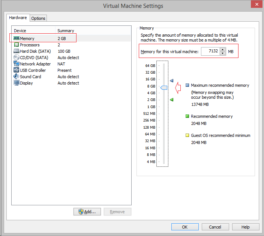
Task: Click the blue square Maximum recommended memory legend icon
Action: coord(187,85)
